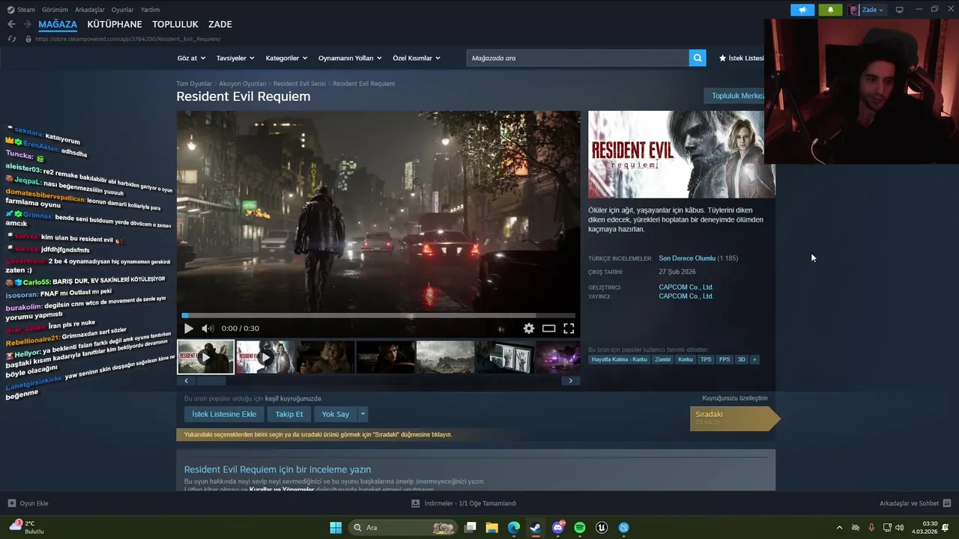Screen dimensions: 959x539
Task: Switch to the MAĞAZA tab
Action: (58, 24)
